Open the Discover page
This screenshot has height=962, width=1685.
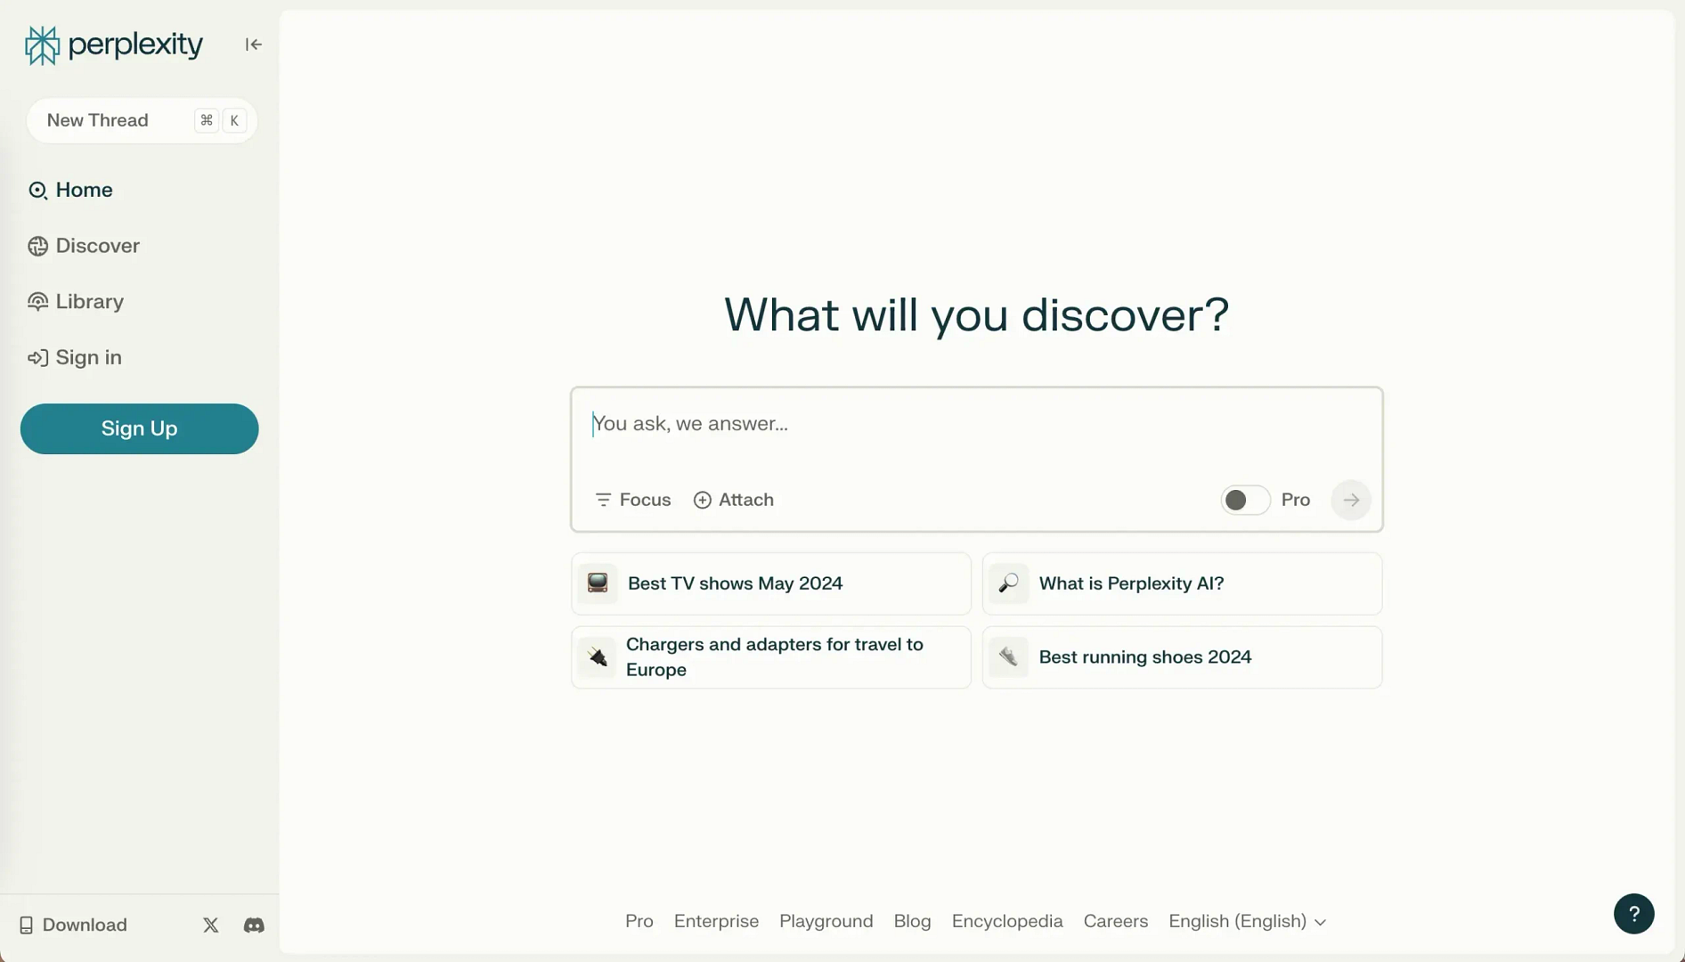tap(84, 246)
